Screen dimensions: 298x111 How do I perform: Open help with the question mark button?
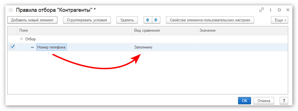click(x=284, y=101)
